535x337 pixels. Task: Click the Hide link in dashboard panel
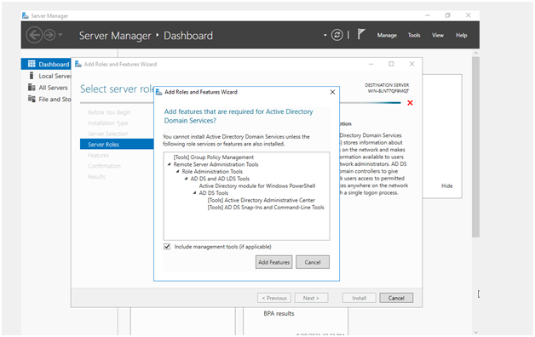(446, 186)
